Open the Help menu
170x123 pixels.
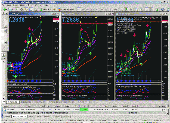(45, 5)
